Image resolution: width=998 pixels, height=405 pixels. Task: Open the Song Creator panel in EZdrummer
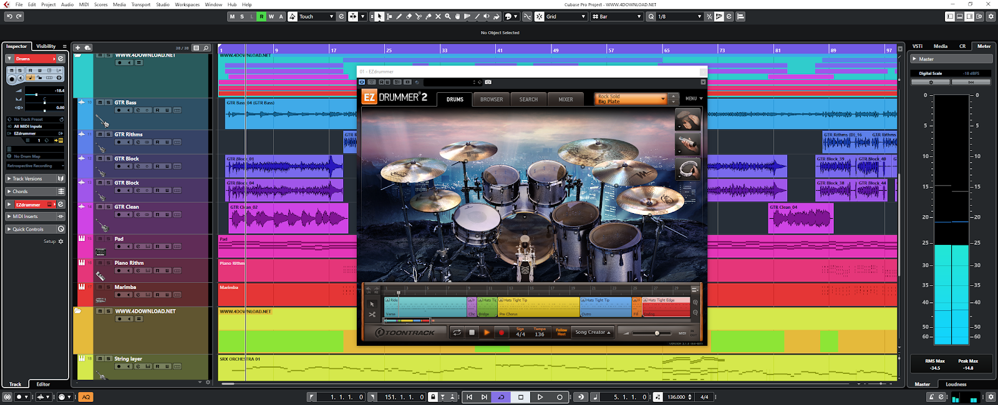point(593,332)
